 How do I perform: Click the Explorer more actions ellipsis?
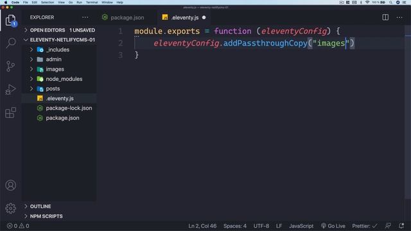point(85,17)
